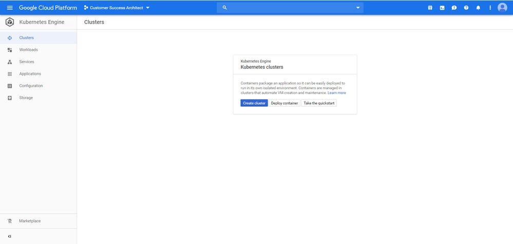The width and height of the screenshot is (513, 244).
Task: Click the Storage disk icon
Action: (9, 98)
